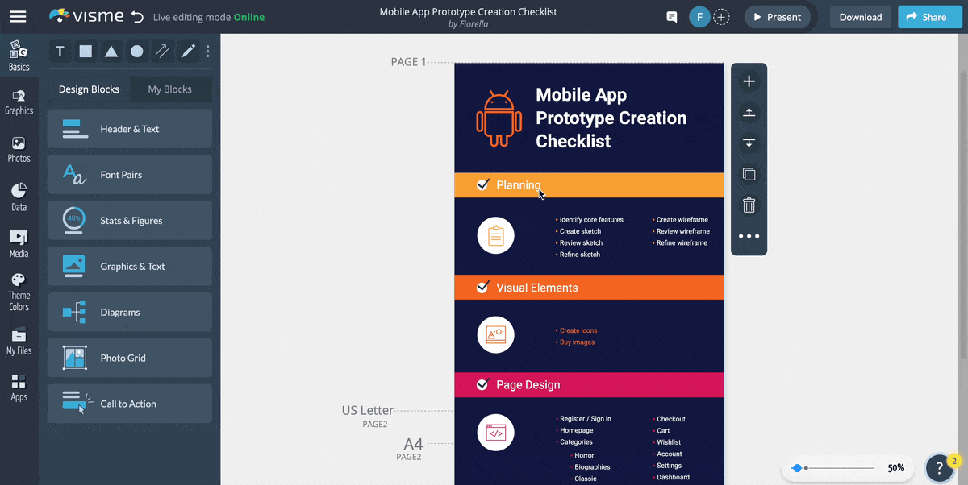Expand more shape tools via vertical dots
Screen dimensions: 968x485
click(208, 52)
